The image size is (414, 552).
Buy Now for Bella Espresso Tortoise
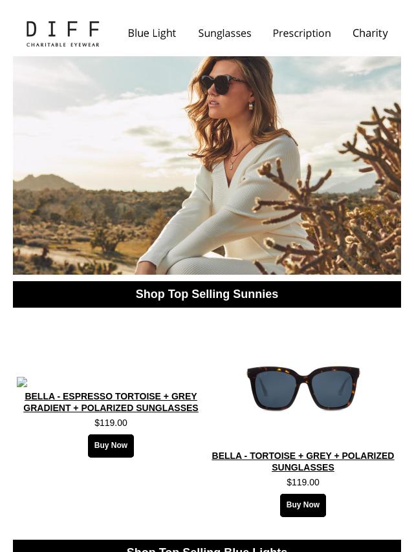pyautogui.click(x=111, y=446)
